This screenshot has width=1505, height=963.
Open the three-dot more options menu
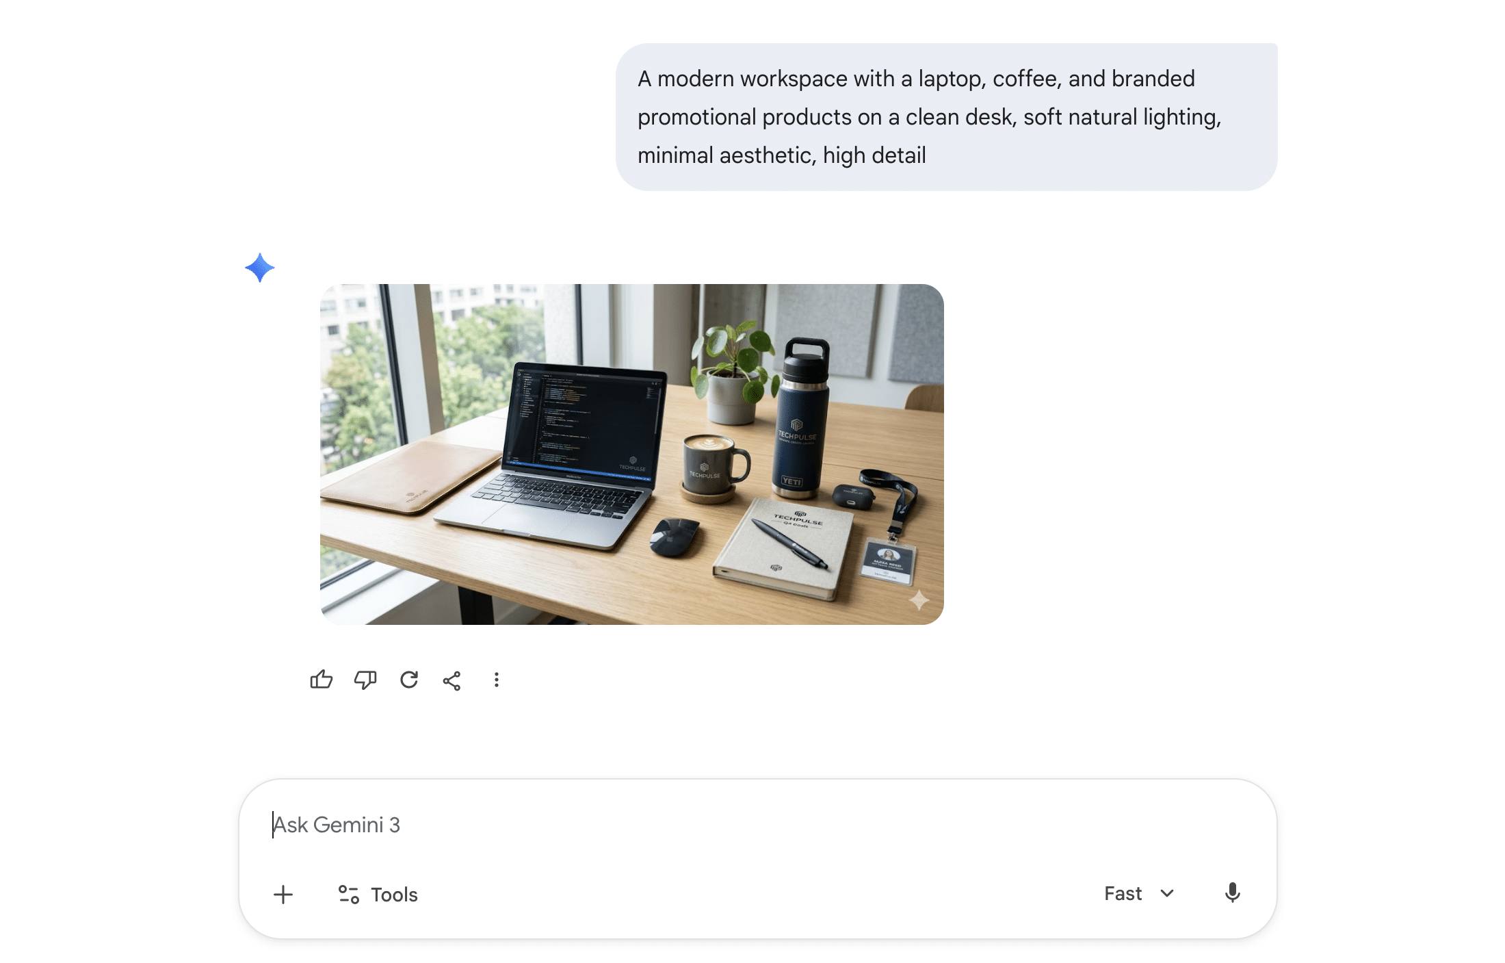coord(497,680)
